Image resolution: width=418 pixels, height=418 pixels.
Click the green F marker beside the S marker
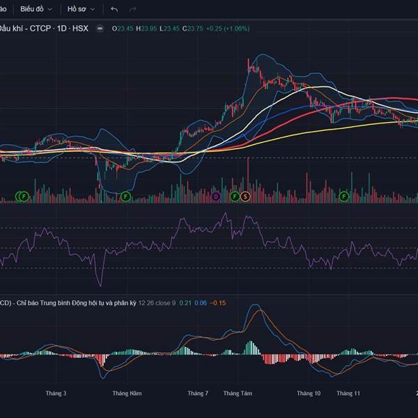235,197
